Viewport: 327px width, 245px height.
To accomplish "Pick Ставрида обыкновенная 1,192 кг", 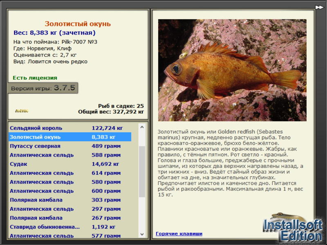I will point(70,227).
